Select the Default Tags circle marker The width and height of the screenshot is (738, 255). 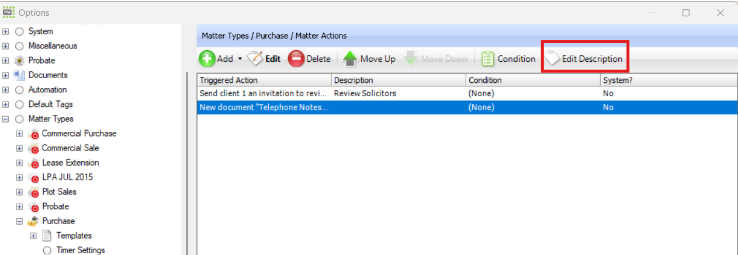point(19,104)
